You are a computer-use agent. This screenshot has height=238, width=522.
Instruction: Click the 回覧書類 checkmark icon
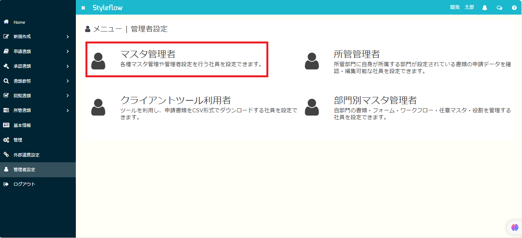tap(6, 95)
